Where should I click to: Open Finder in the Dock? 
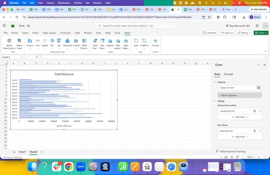point(32,167)
